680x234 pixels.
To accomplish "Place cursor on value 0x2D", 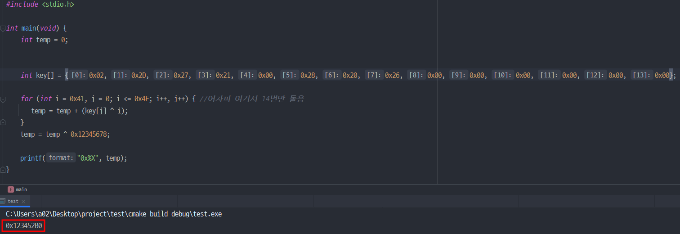I will click(x=139, y=76).
